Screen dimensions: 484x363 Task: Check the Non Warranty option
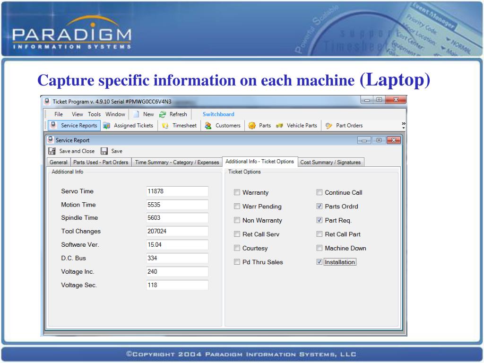pyautogui.click(x=237, y=220)
